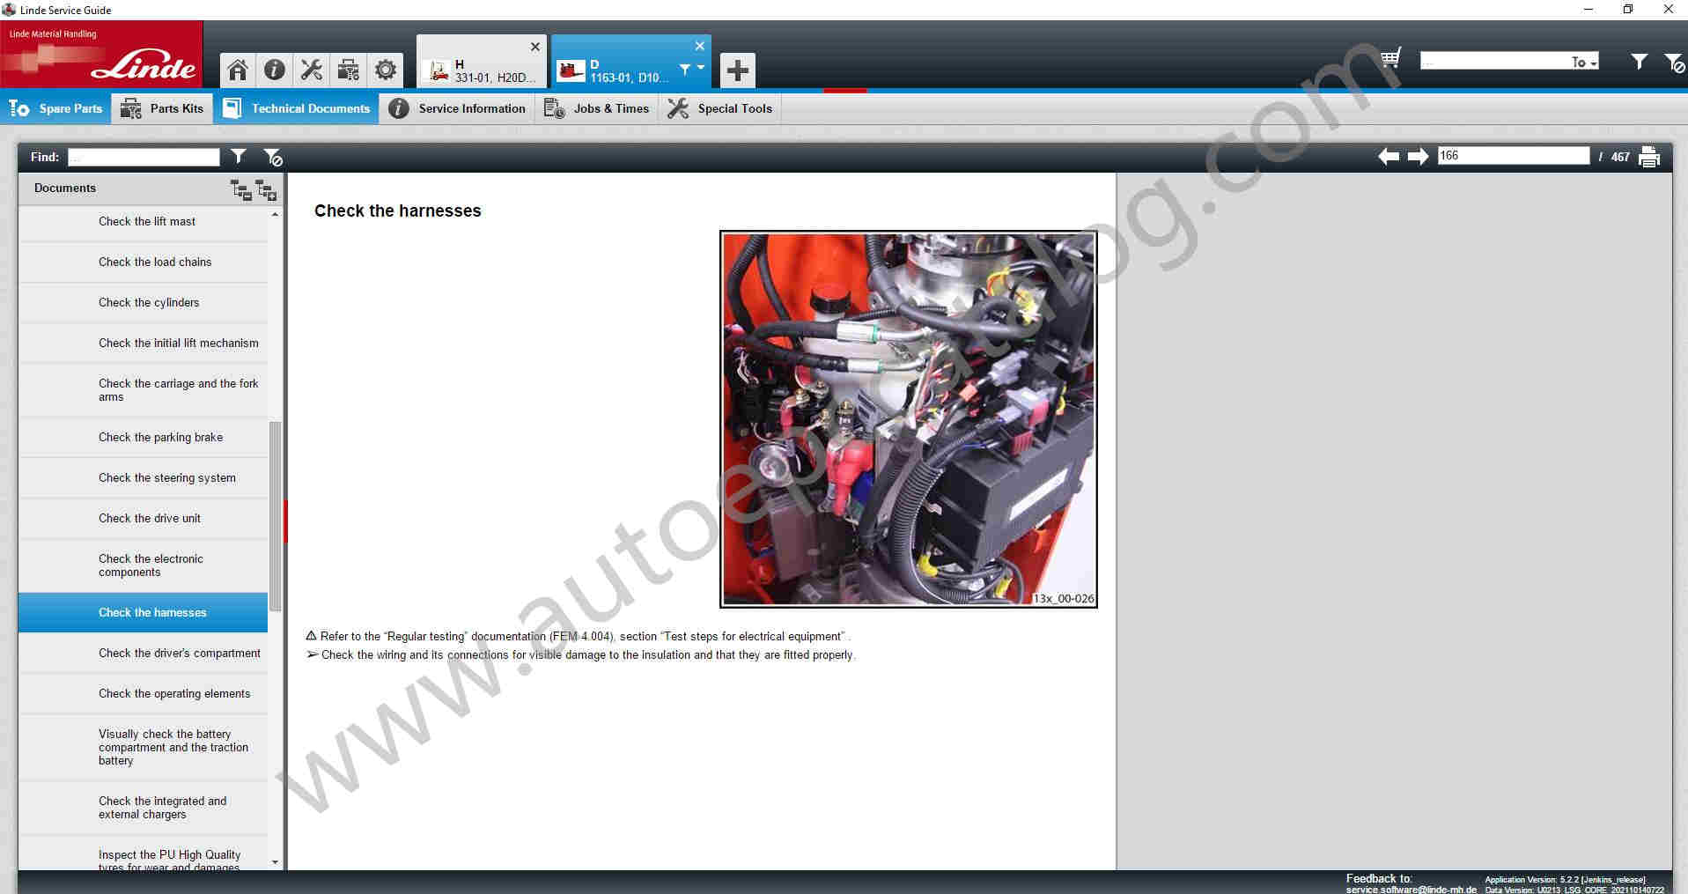Open the Service Information tab
This screenshot has height=894, width=1688.
(457, 108)
